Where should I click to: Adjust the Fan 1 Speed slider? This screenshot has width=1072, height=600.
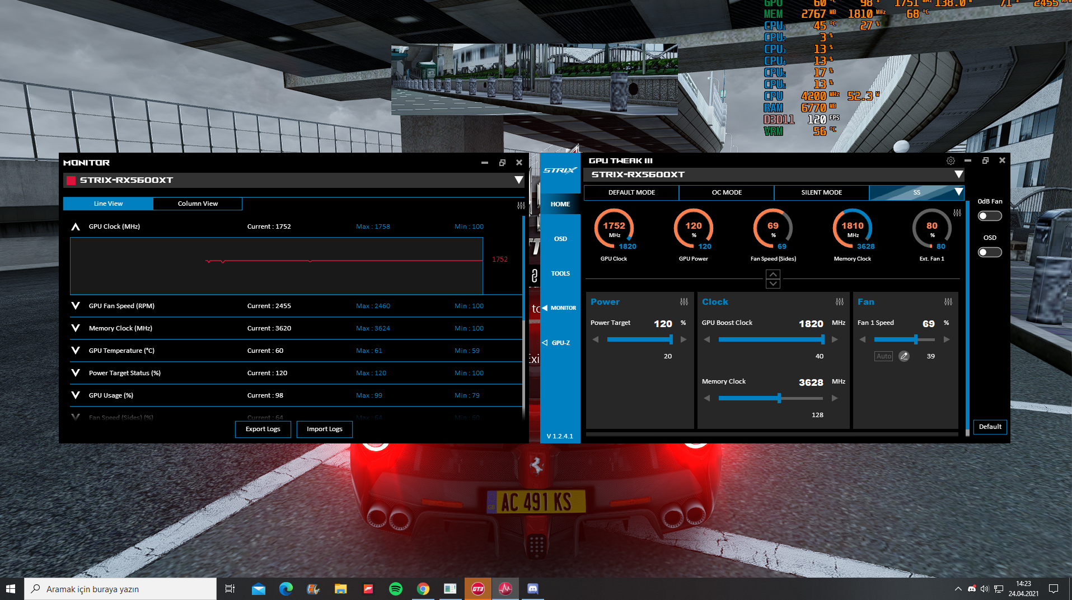(x=905, y=339)
